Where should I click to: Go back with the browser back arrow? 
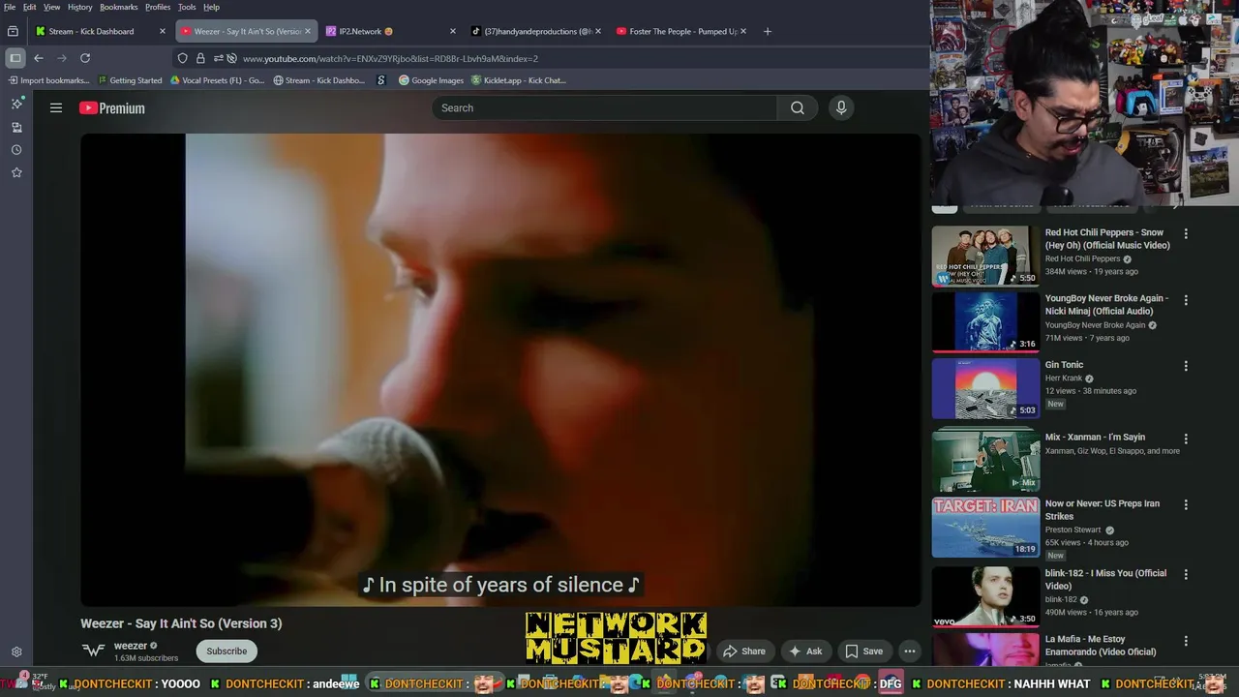point(39,58)
